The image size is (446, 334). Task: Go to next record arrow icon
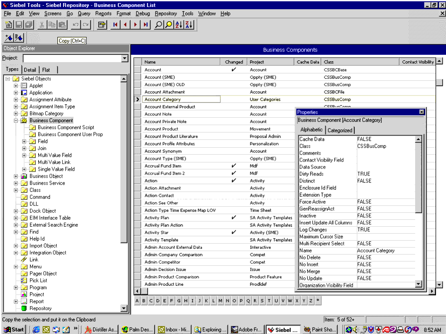[135, 25]
